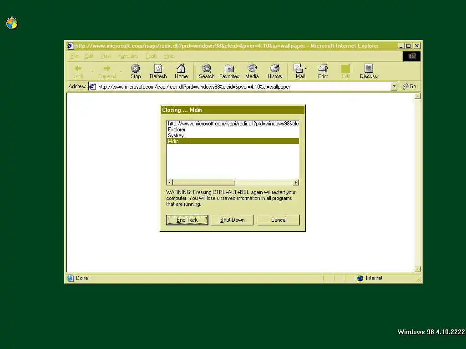Go to the Home page
Image resolution: width=466 pixels, height=349 pixels.
coord(181,71)
